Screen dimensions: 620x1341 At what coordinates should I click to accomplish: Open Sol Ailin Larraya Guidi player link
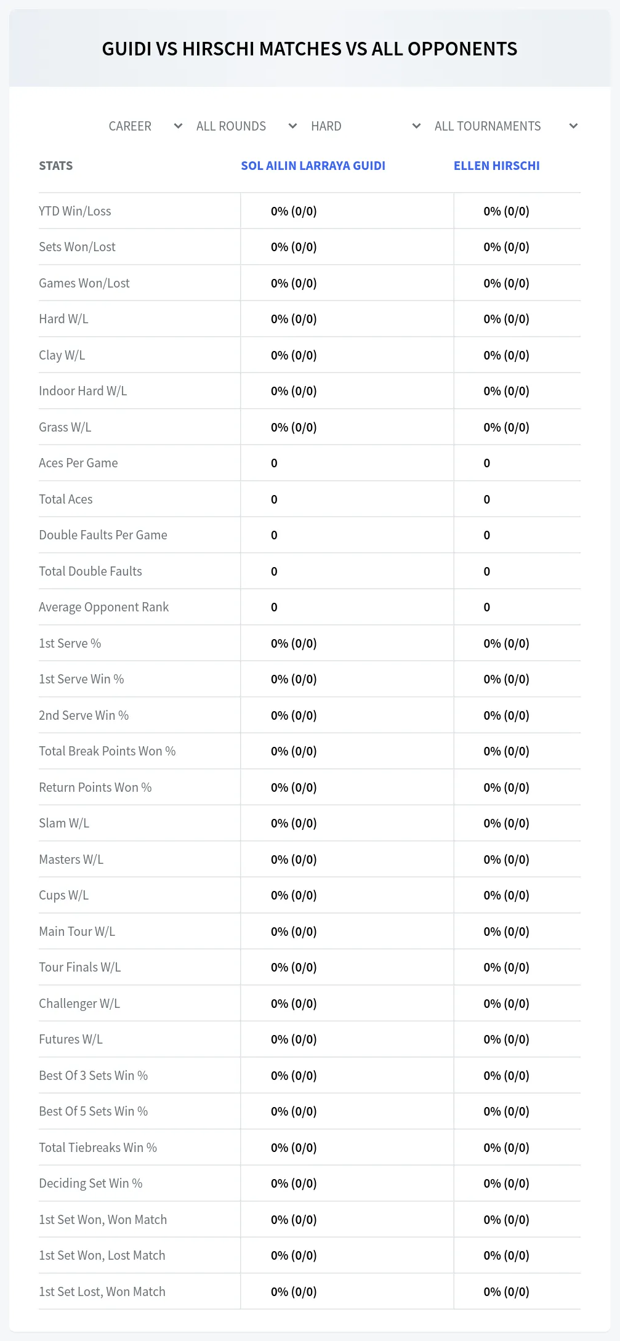click(x=313, y=166)
